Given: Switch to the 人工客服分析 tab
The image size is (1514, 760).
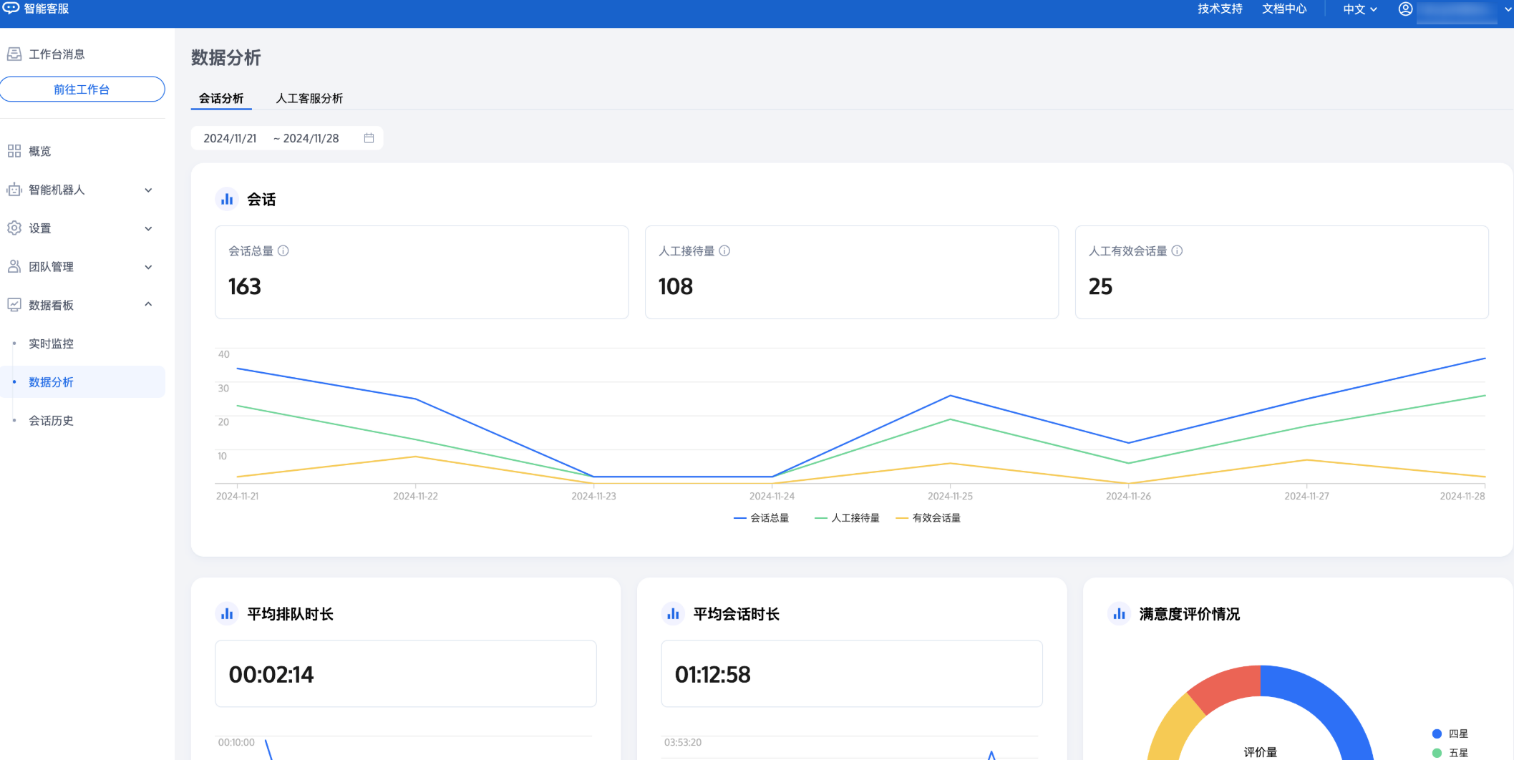Looking at the screenshot, I should tap(309, 98).
